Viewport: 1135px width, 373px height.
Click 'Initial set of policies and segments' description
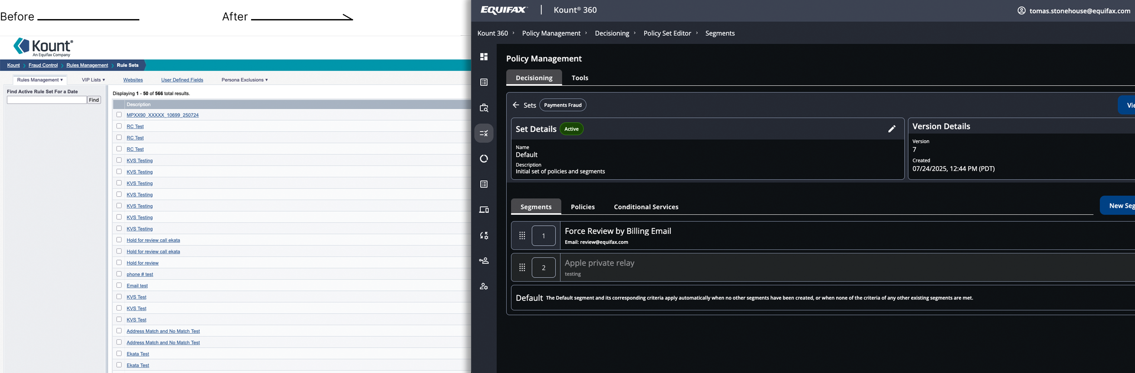tap(560, 171)
